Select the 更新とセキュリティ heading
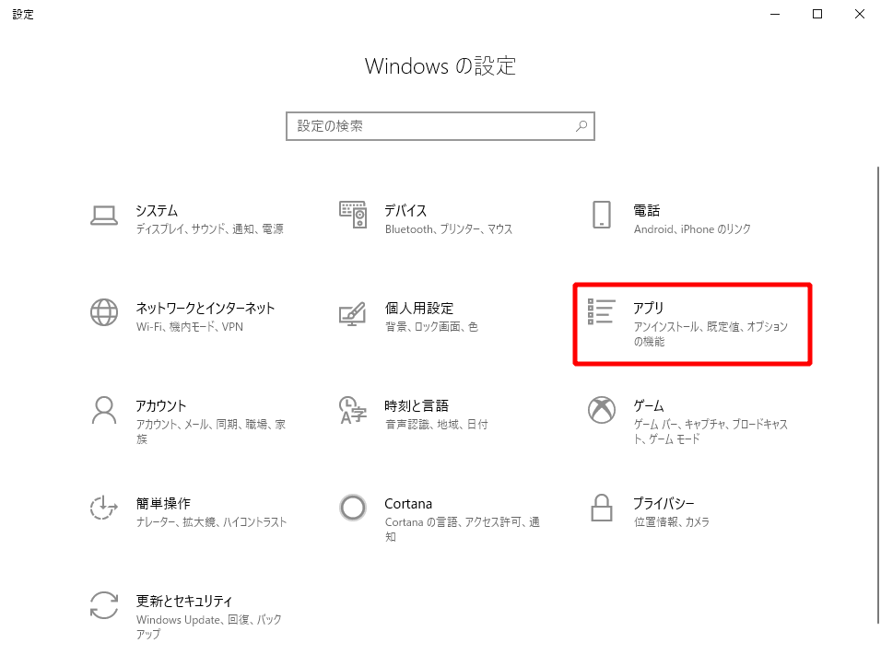Screen dimensions: 881x655 pyautogui.click(x=183, y=601)
